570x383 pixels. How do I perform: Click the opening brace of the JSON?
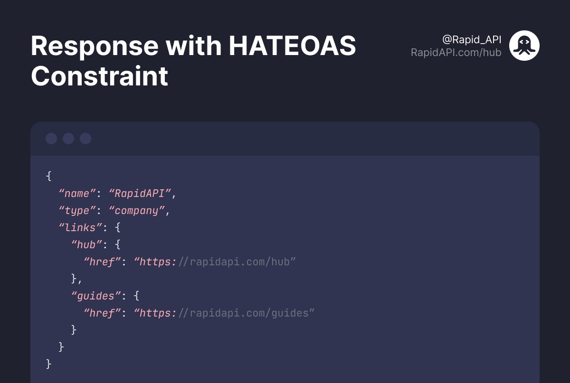coord(48,176)
